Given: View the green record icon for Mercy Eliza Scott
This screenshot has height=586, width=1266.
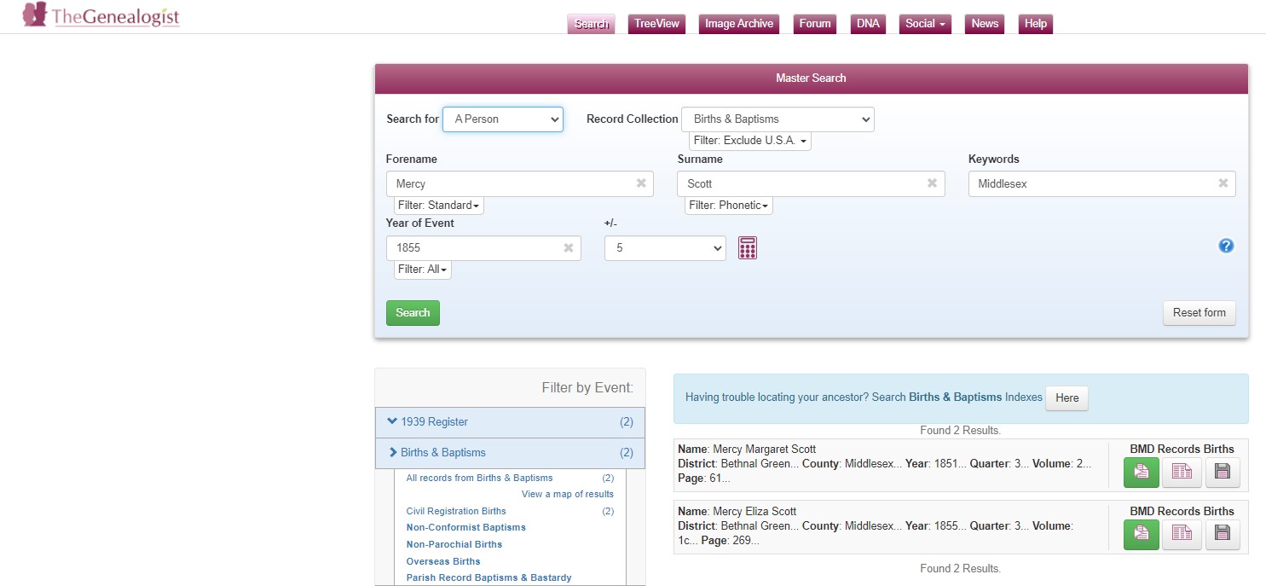Looking at the screenshot, I should (x=1141, y=534).
